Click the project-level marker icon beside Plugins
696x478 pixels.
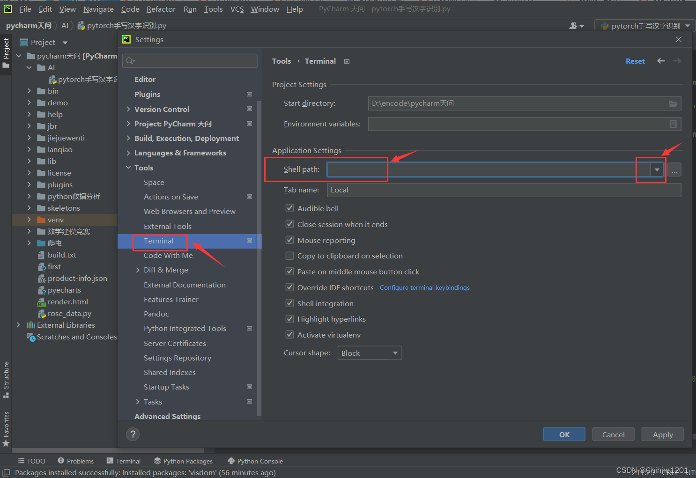[x=249, y=94]
